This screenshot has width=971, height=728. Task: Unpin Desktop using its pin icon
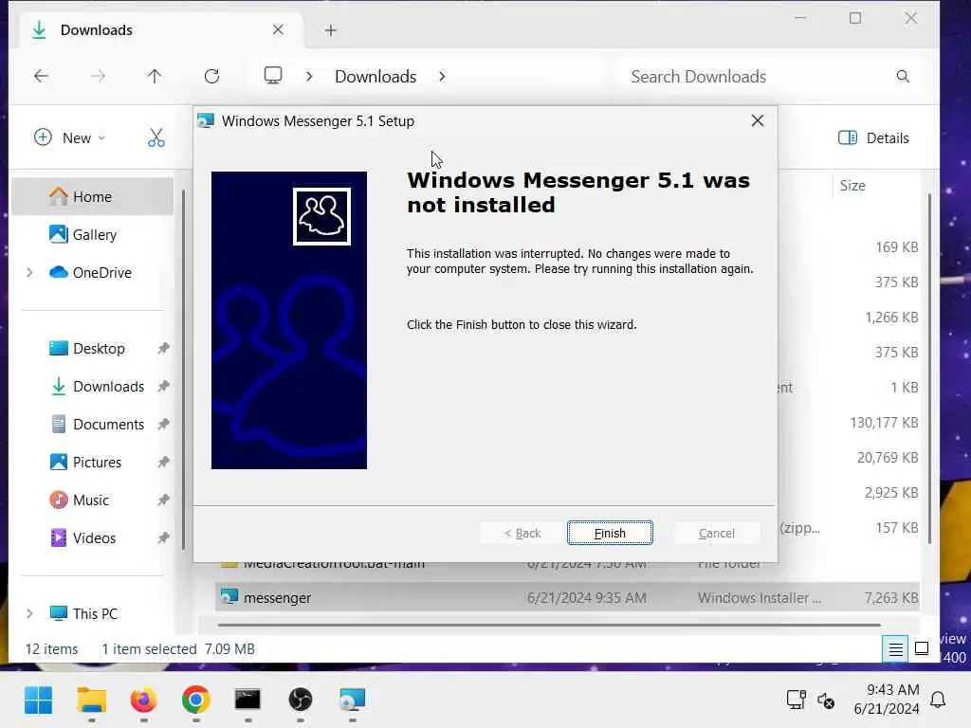click(x=163, y=349)
